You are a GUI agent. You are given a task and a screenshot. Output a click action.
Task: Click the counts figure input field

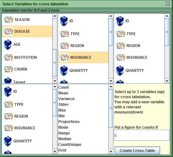coord(142,135)
